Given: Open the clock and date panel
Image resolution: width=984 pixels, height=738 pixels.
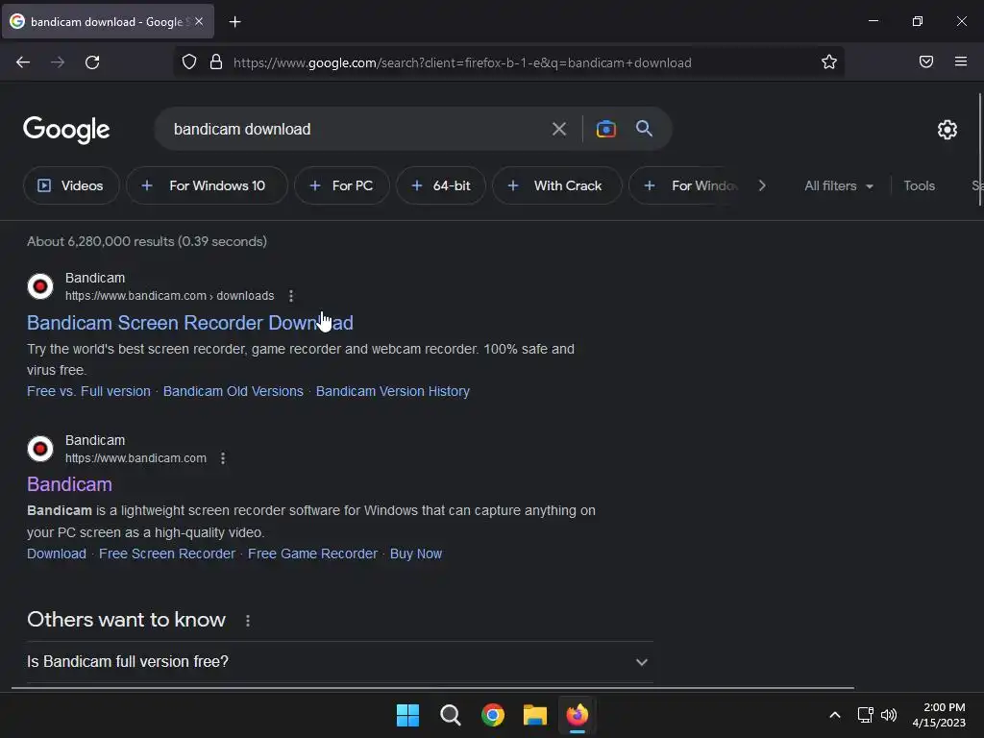Looking at the screenshot, I should (939, 715).
